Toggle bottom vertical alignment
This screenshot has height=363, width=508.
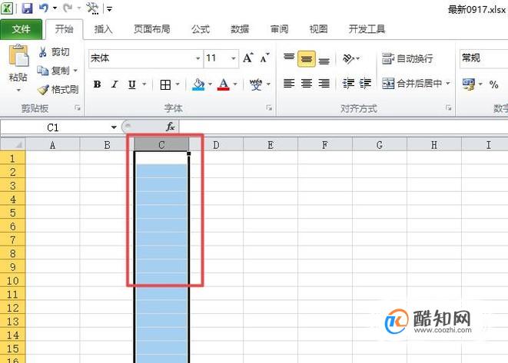[324, 60]
